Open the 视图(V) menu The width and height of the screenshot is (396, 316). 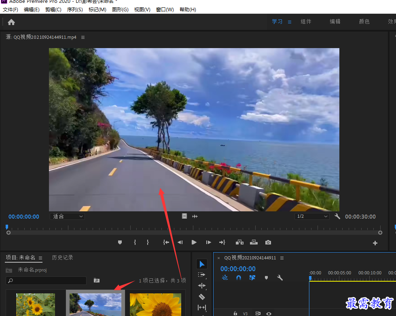[x=142, y=10]
